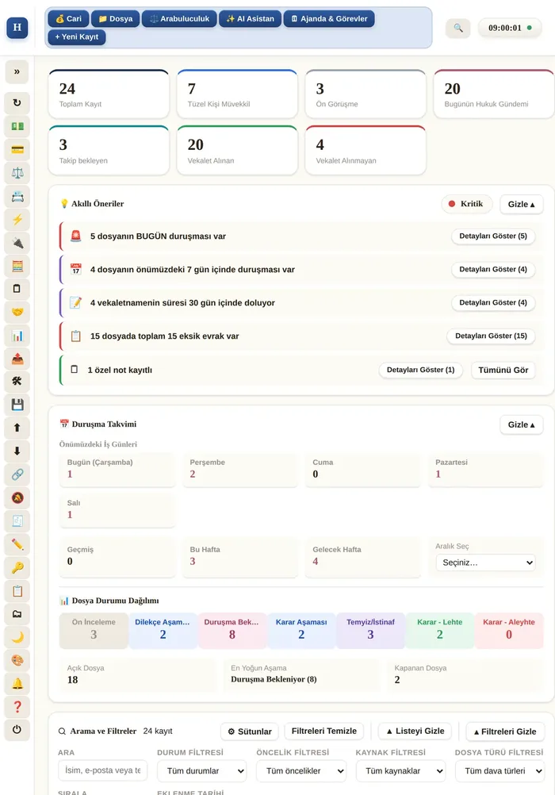Toggle the Kritik filter in Akıllı Öneriler

click(466, 204)
